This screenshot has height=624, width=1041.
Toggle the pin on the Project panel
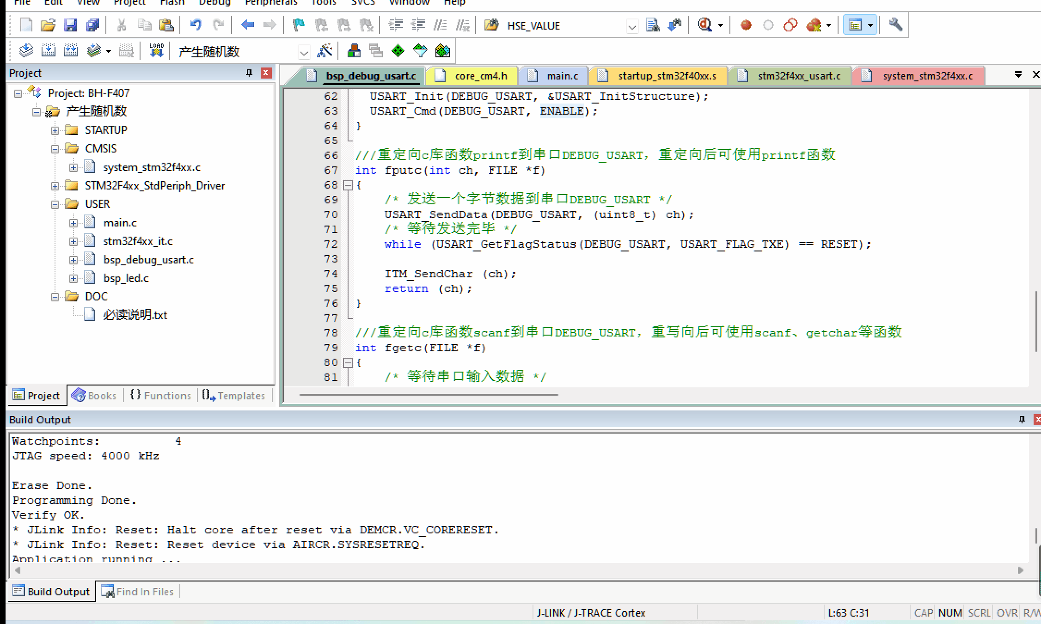tap(249, 73)
